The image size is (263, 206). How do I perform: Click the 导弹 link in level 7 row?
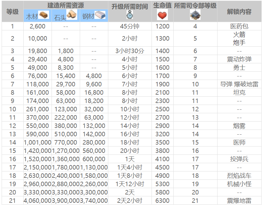click(226, 84)
